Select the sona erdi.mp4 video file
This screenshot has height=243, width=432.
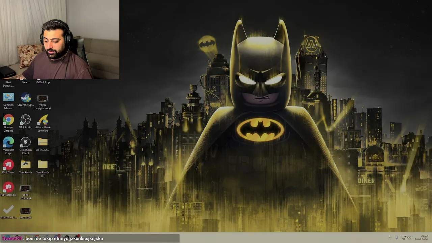pos(26,192)
